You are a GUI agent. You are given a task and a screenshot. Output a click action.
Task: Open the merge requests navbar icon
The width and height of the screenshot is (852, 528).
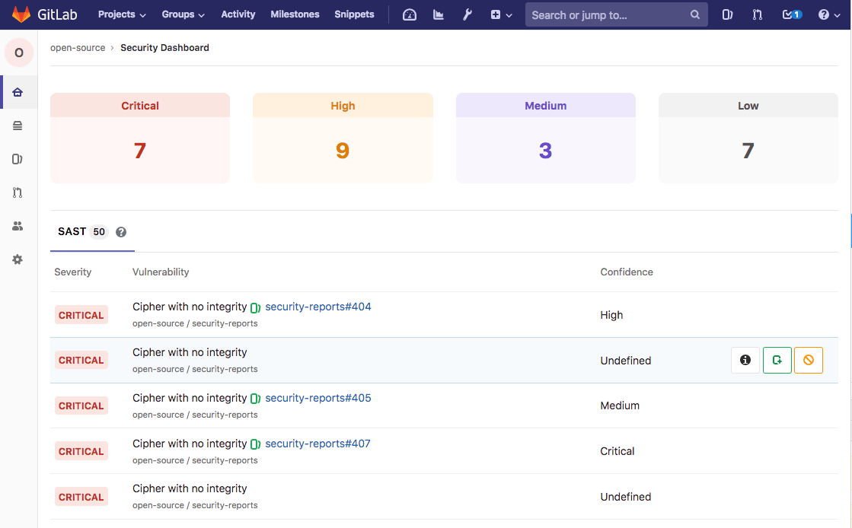(757, 14)
